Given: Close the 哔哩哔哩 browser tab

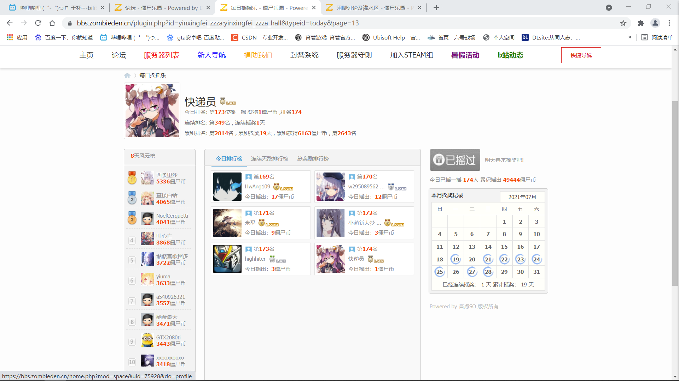Looking at the screenshot, I should [x=103, y=8].
